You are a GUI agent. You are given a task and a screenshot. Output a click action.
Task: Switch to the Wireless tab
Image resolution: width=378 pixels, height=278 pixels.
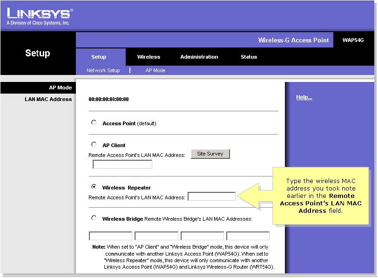[148, 57]
